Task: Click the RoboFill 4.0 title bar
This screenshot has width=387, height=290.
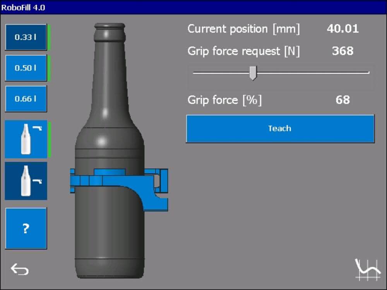Action: point(193,7)
